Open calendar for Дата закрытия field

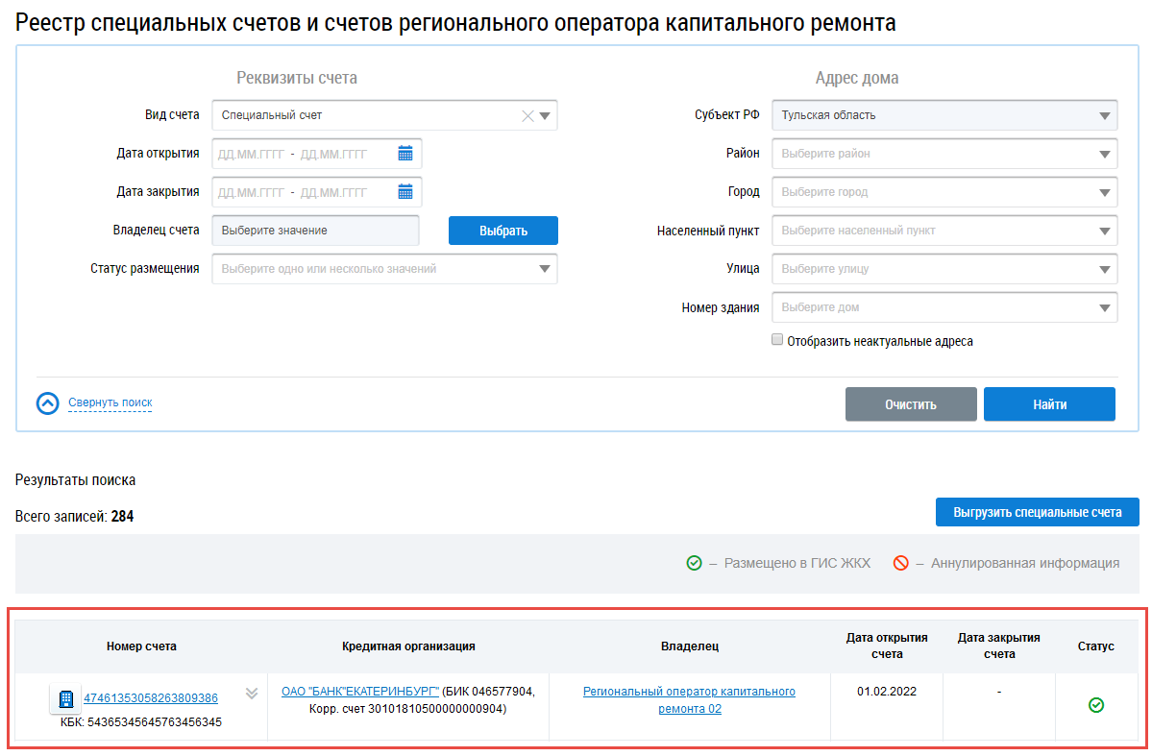[x=404, y=192]
